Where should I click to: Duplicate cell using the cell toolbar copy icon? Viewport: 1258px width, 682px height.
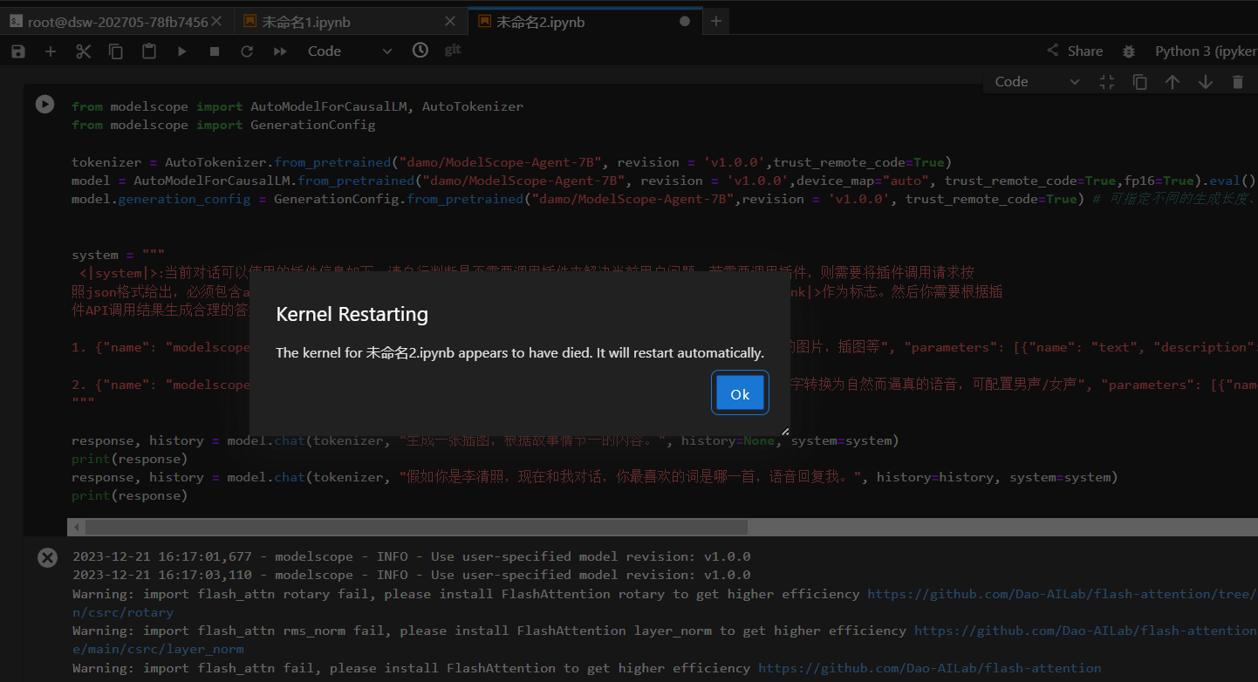1139,82
